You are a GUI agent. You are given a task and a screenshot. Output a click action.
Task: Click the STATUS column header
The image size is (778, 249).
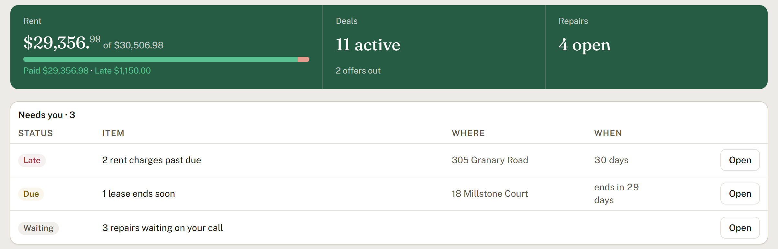(x=36, y=133)
